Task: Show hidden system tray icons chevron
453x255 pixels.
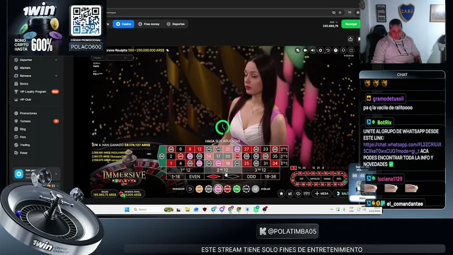Action: [332, 209]
